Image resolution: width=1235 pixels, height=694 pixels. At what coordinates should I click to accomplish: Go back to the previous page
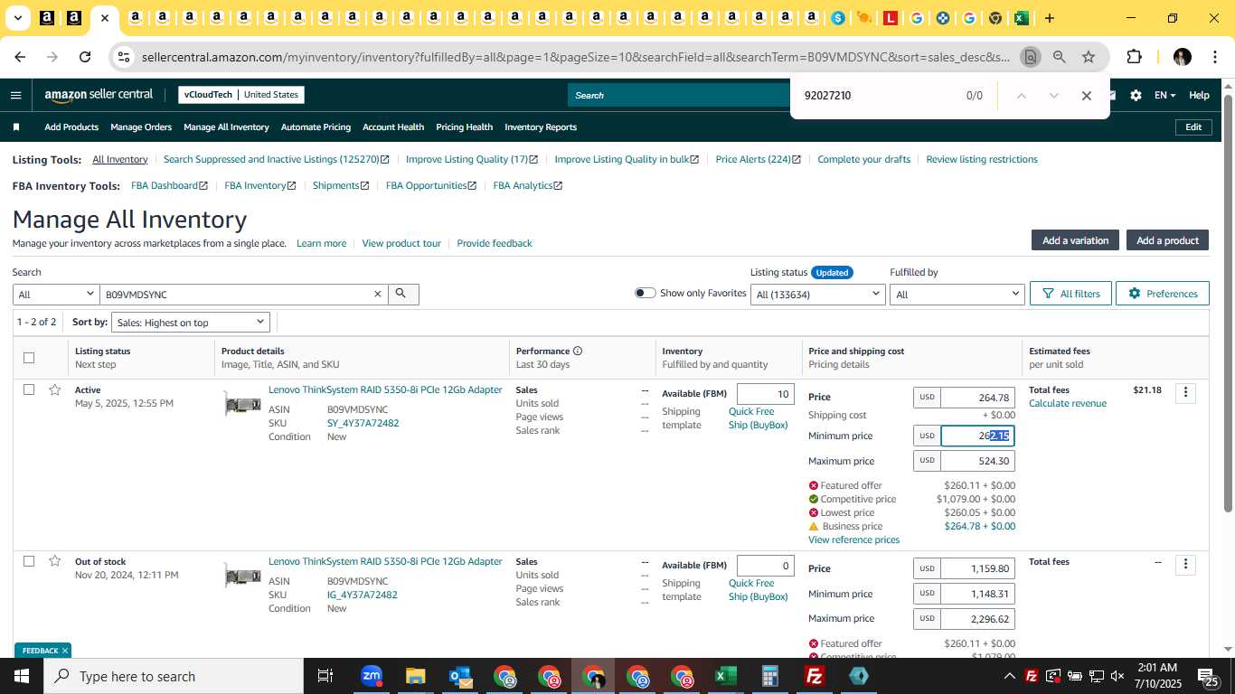pyautogui.click(x=20, y=57)
